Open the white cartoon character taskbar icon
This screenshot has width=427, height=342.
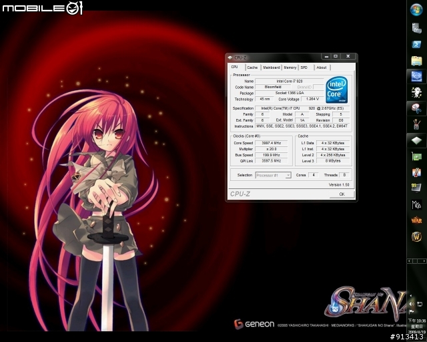[416, 92]
